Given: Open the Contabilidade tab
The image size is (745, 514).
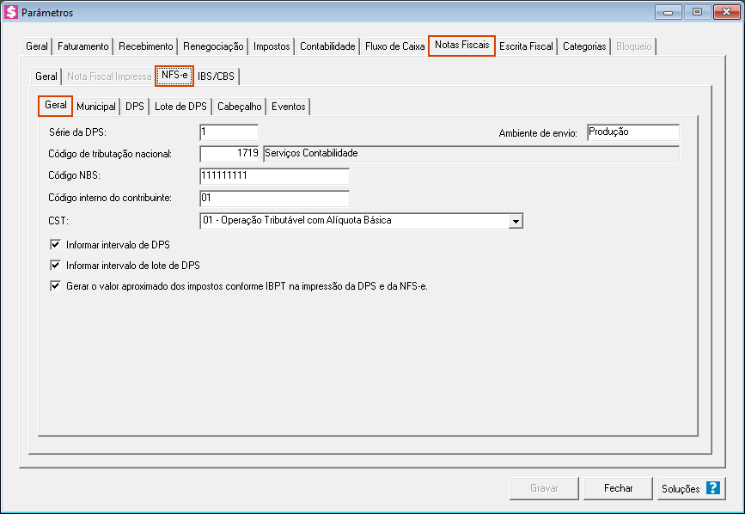Looking at the screenshot, I should [327, 46].
